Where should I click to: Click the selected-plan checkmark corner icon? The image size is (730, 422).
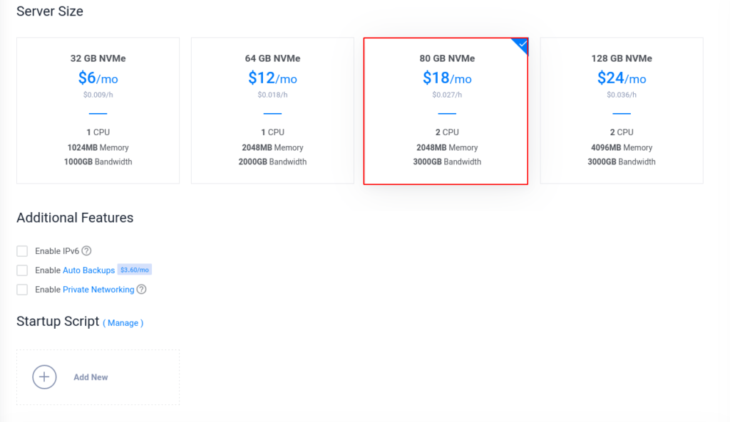coord(521,45)
